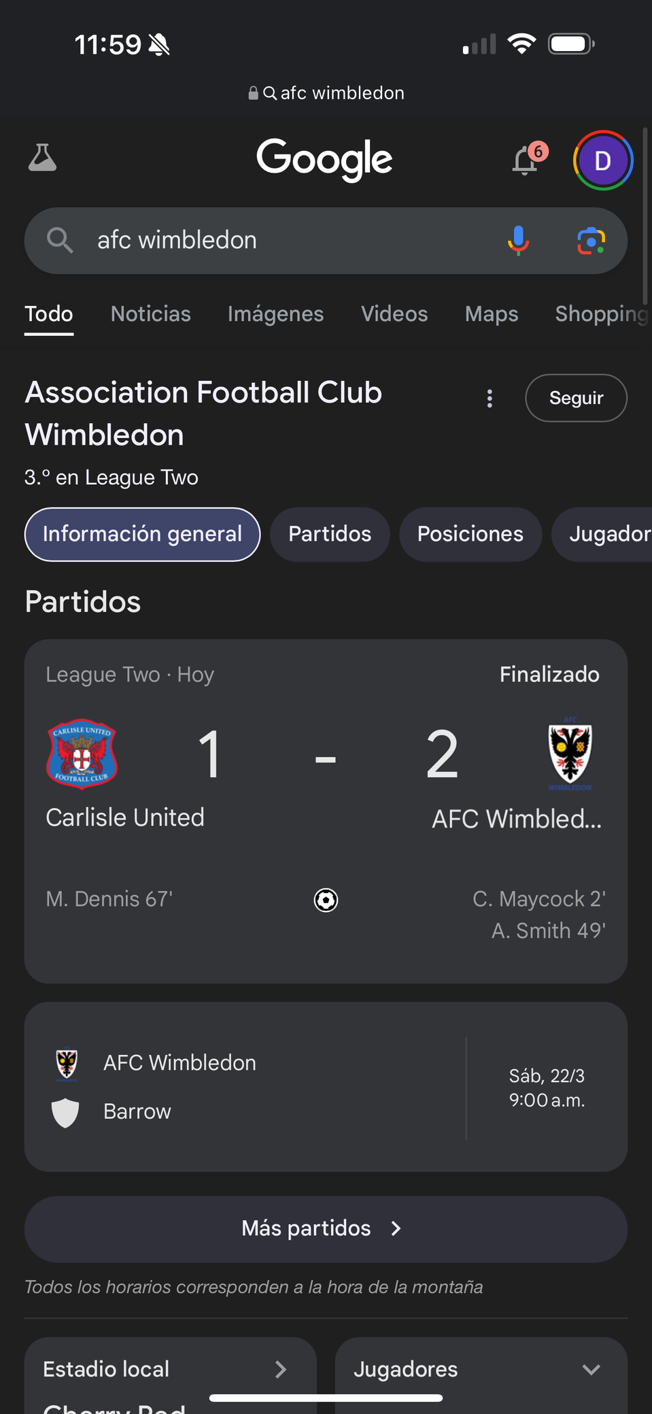Viewport: 652px width, 1414px height.
Task: Tap the profile avatar with letter D
Action: [603, 161]
